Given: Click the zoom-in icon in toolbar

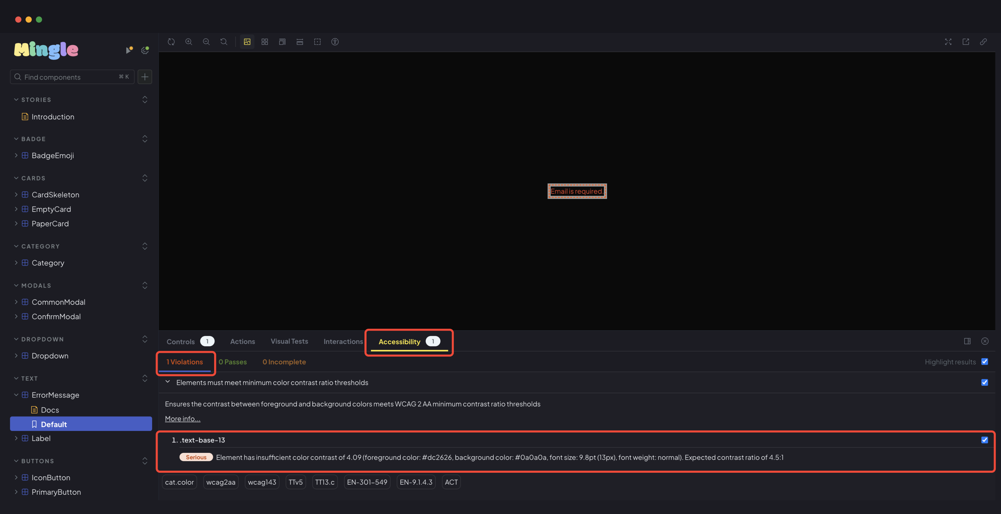Looking at the screenshot, I should tap(188, 42).
